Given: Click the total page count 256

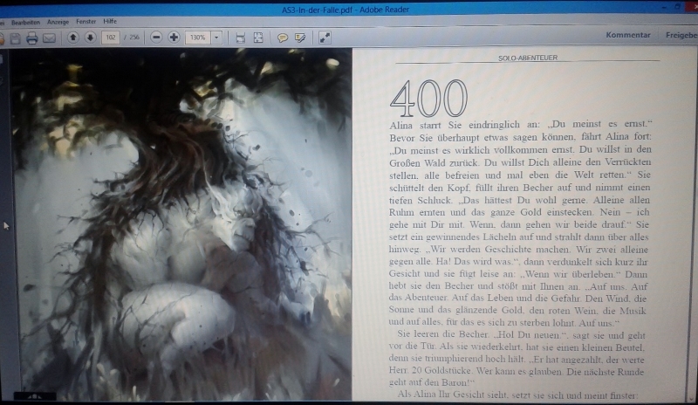Looking at the screenshot, I should coord(134,38).
